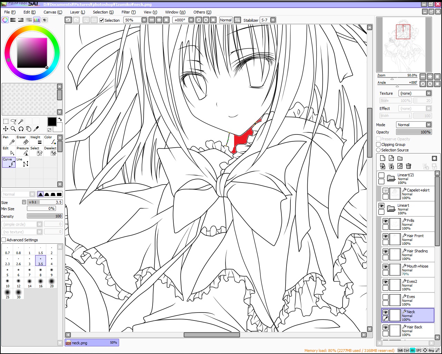
Task: Pick the eyedropper tool
Action: tap(36, 129)
